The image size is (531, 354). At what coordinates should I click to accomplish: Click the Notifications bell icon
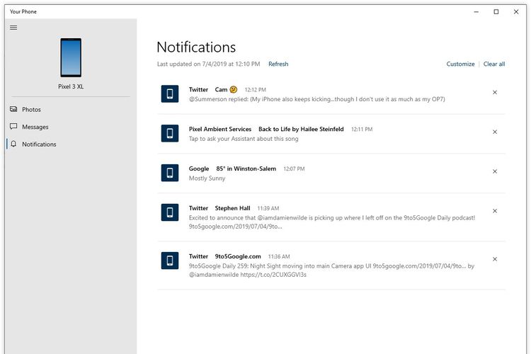click(13, 144)
